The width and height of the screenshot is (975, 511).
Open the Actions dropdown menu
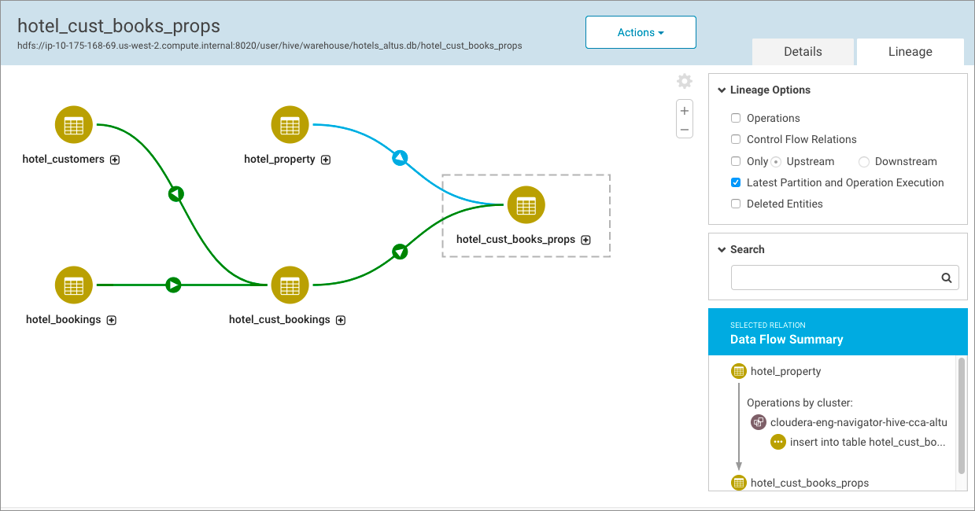641,32
